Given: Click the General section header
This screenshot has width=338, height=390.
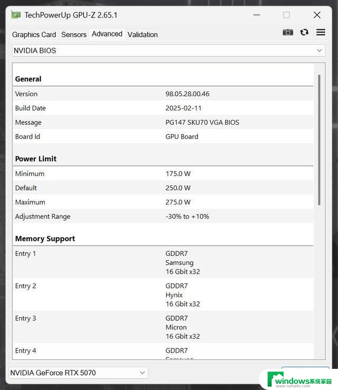Looking at the screenshot, I should point(28,79).
